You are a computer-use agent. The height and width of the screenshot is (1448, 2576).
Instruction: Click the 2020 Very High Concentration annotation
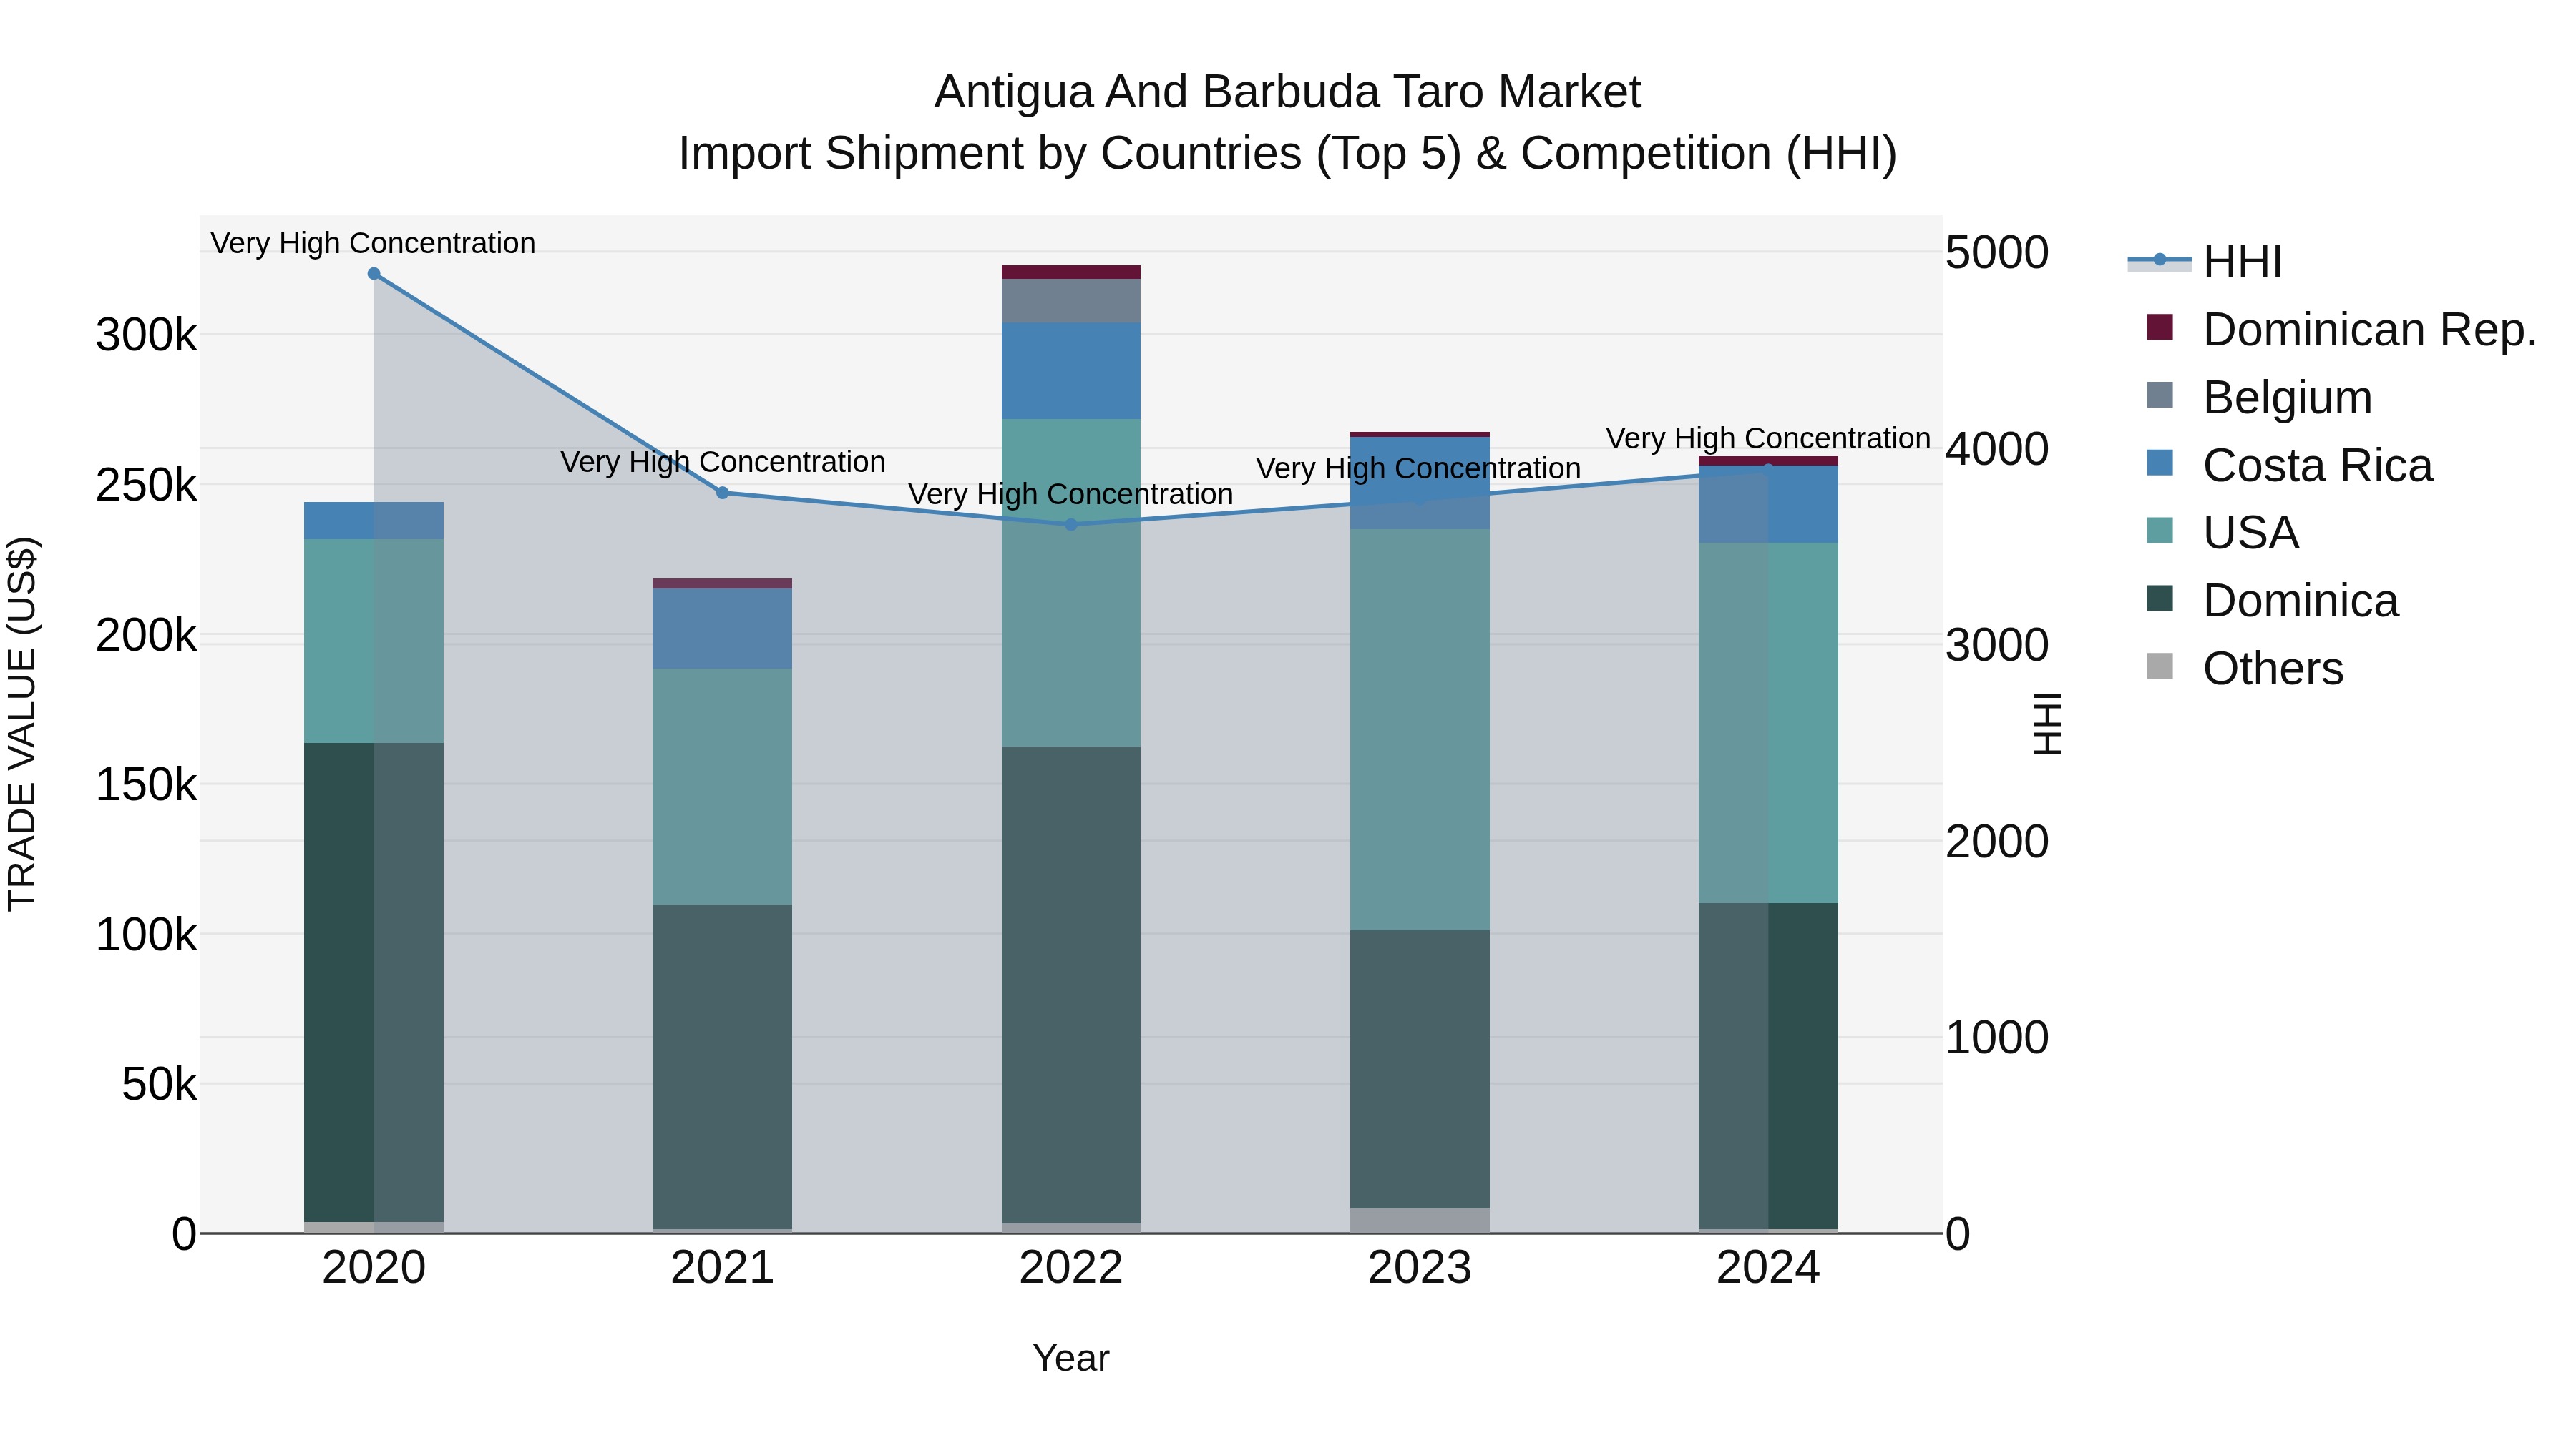373,243
